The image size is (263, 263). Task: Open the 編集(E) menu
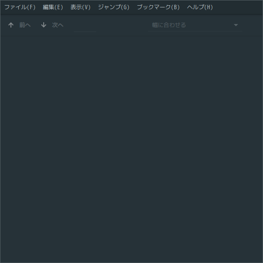53,7
